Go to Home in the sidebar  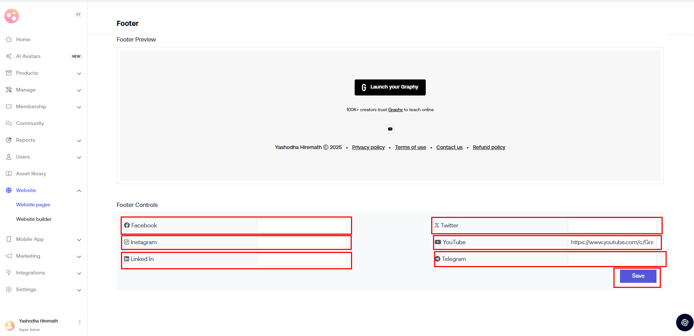coord(23,39)
